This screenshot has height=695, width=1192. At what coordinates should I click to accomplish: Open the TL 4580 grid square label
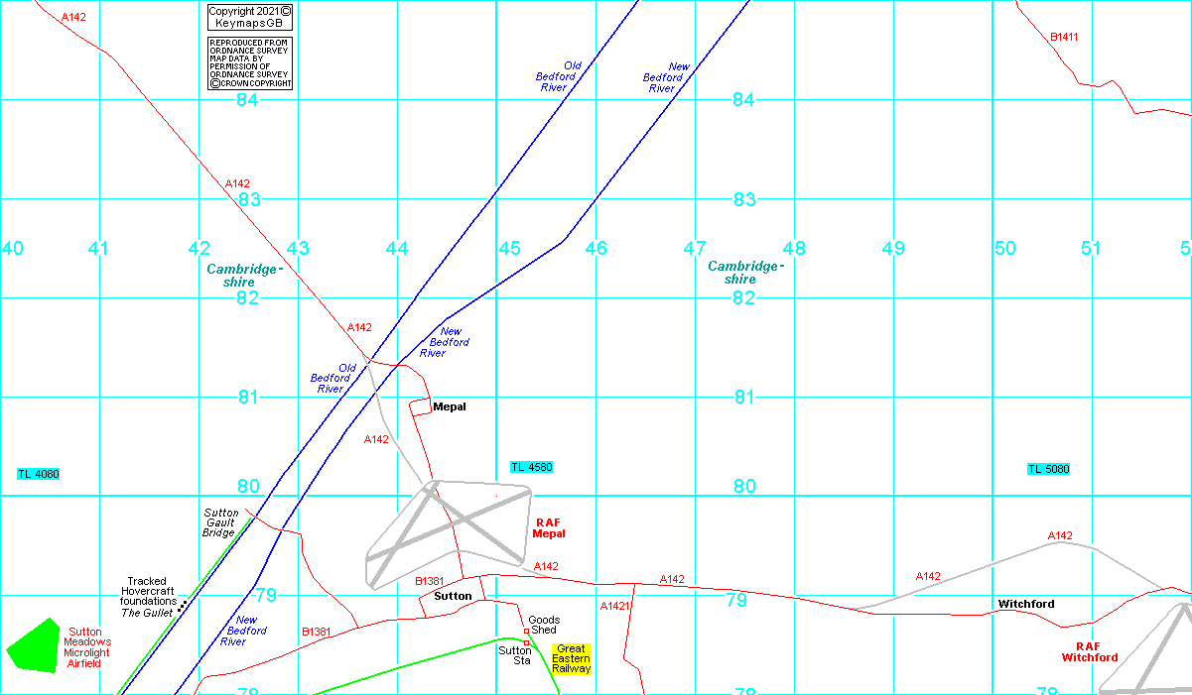coord(531,467)
